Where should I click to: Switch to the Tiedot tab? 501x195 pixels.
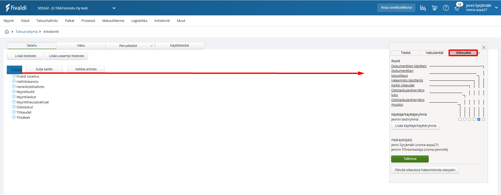[406, 53]
